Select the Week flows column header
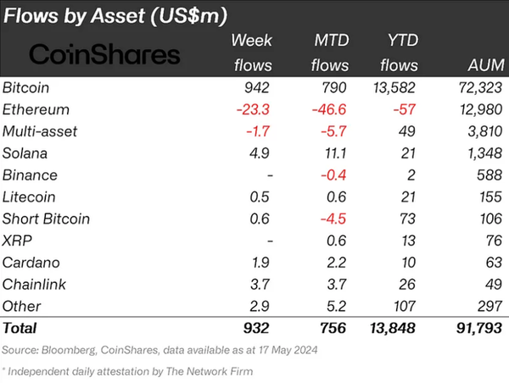509x383 pixels. (x=252, y=52)
